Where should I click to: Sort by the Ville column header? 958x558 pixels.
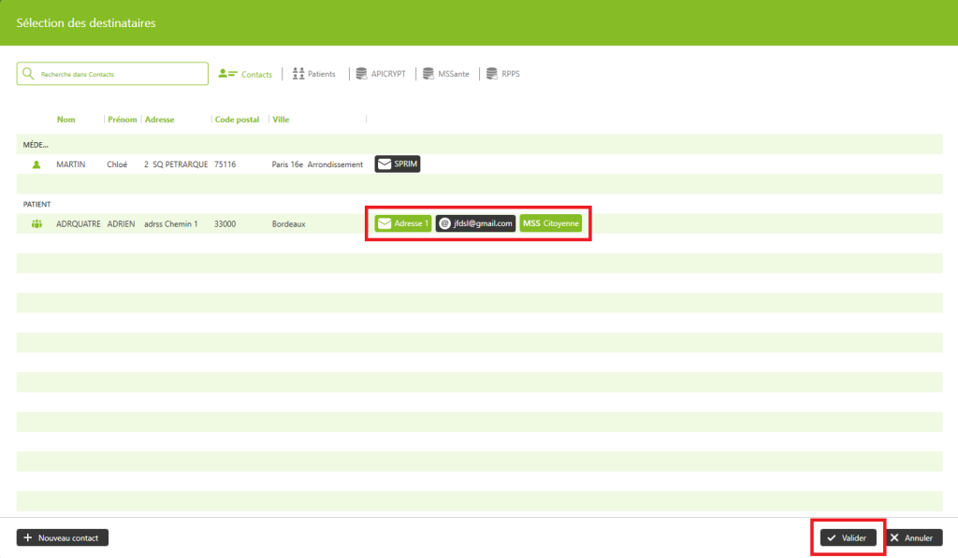tap(281, 120)
